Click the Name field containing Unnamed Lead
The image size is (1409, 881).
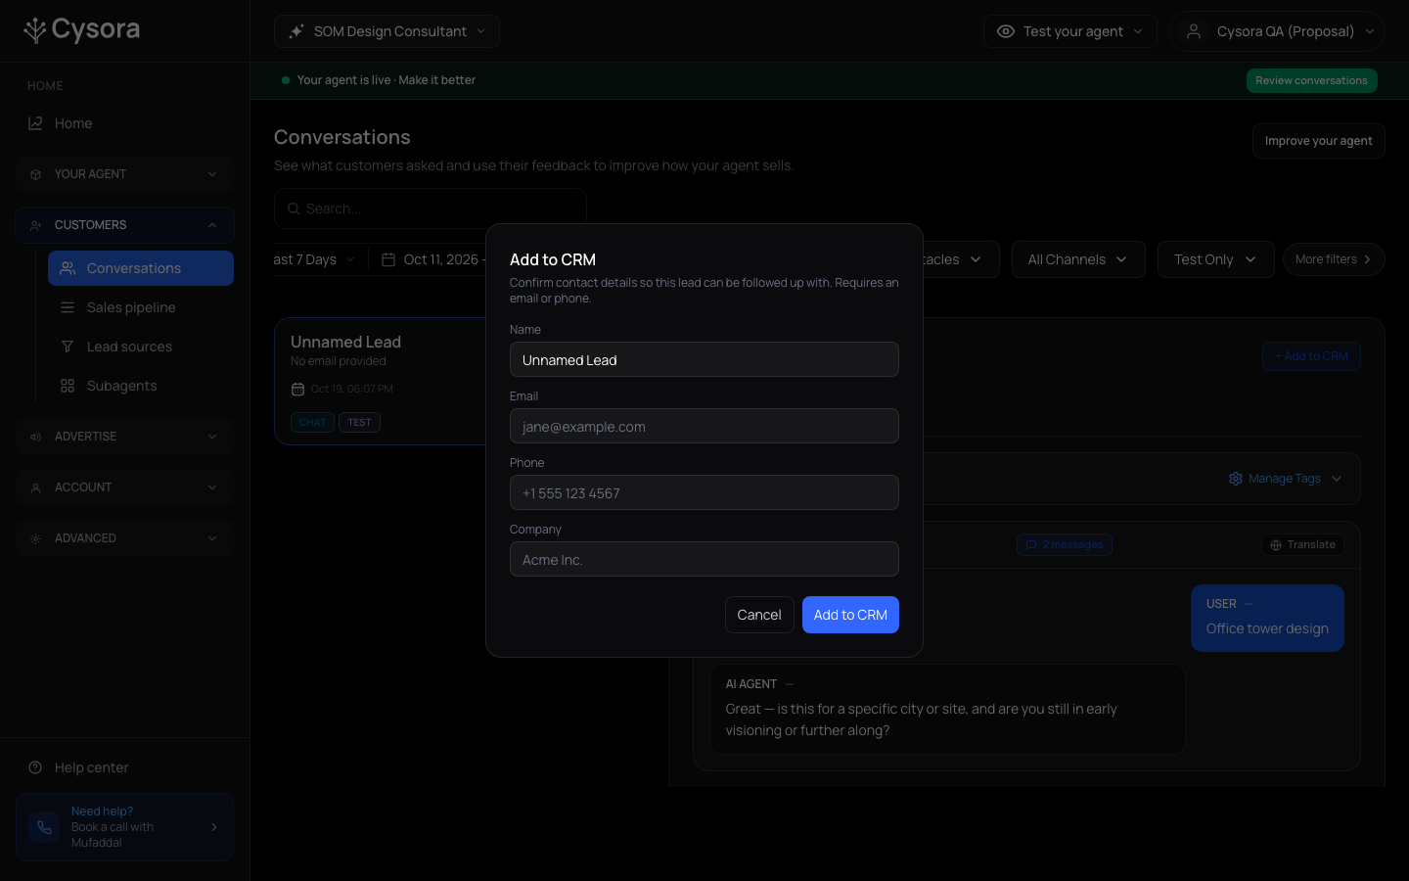[x=704, y=359]
